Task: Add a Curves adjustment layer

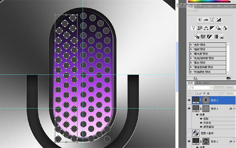Action: [x=212, y=20]
